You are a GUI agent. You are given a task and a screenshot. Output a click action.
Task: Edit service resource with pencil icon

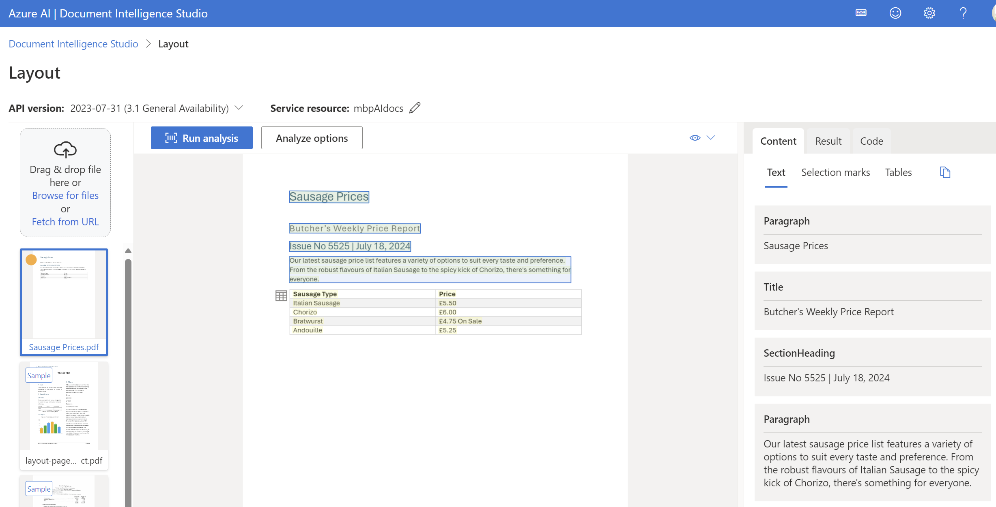pyautogui.click(x=415, y=108)
